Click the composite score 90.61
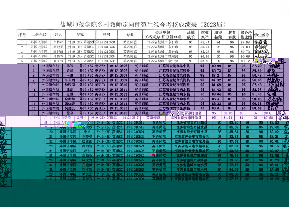This screenshot has width=289, height=207. point(274,142)
